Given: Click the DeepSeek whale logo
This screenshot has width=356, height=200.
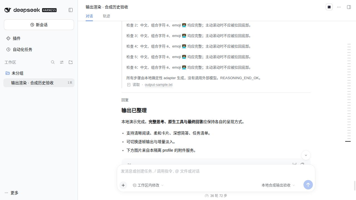Looking at the screenshot, I should coord(8,10).
